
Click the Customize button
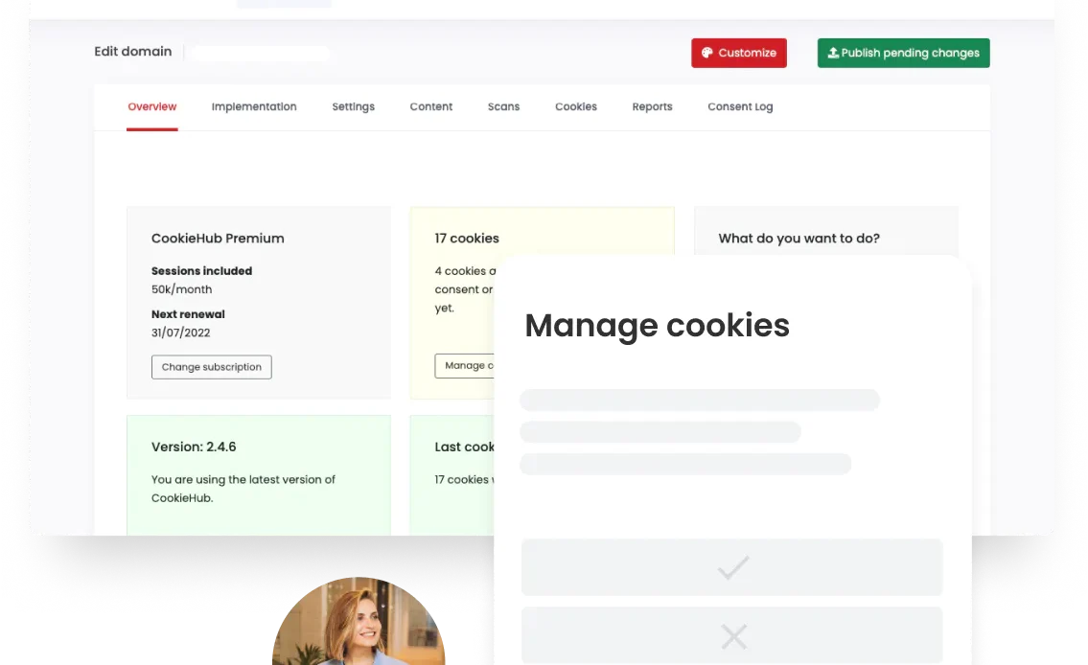point(738,53)
